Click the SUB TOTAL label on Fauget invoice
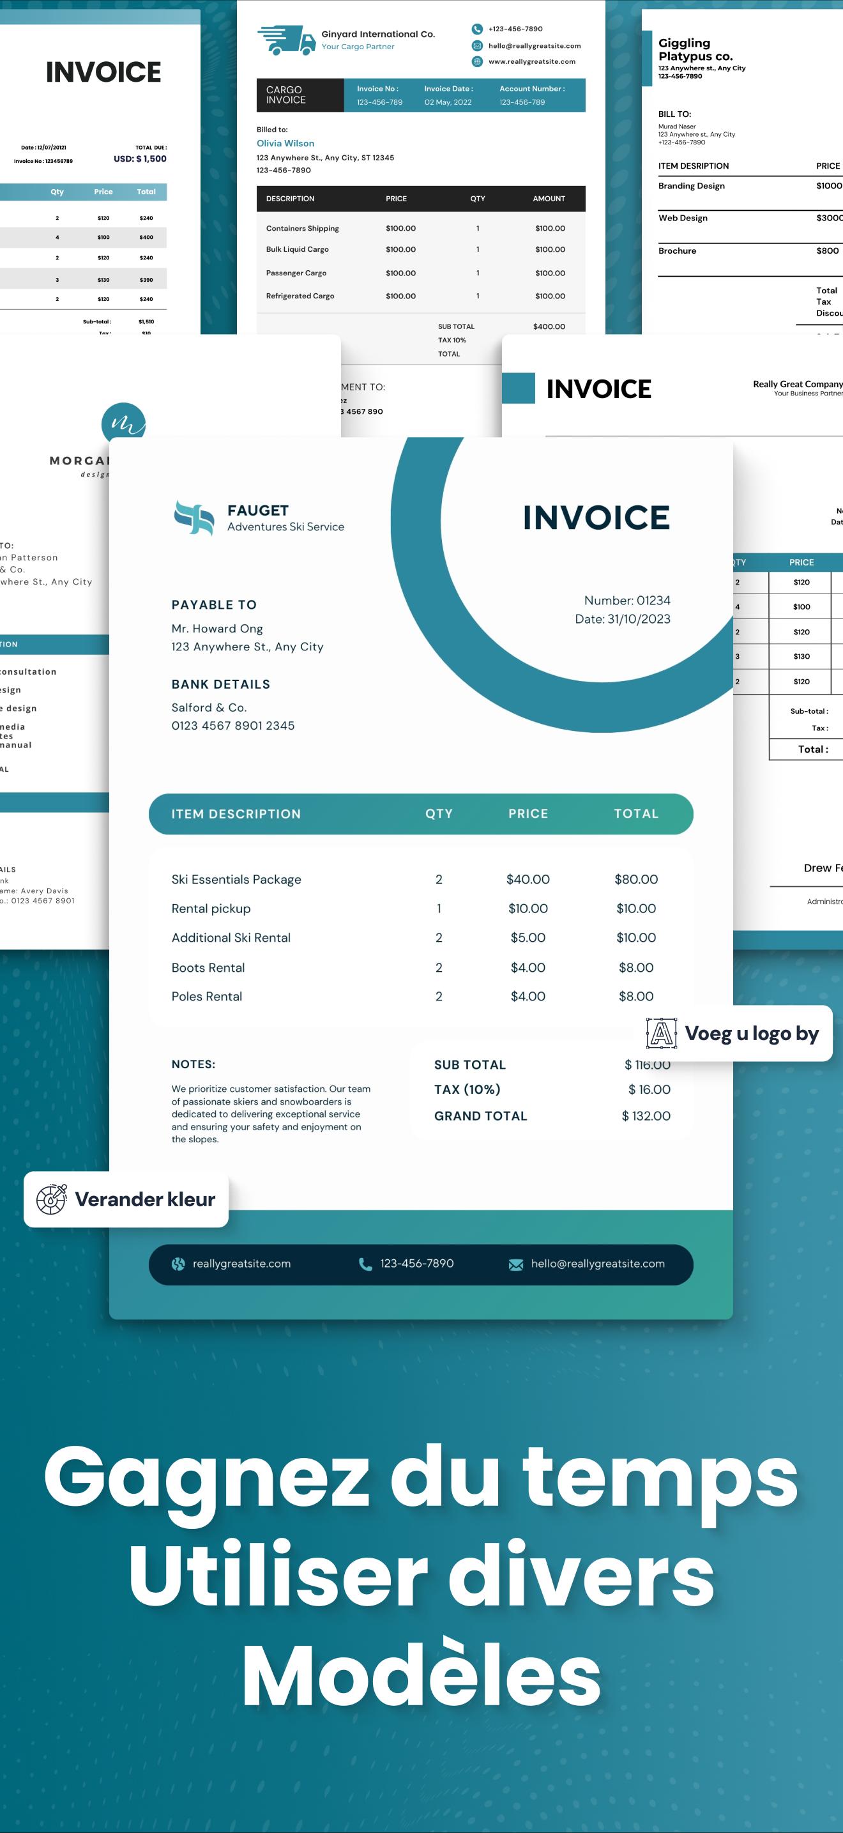The image size is (843, 1833). [469, 1064]
